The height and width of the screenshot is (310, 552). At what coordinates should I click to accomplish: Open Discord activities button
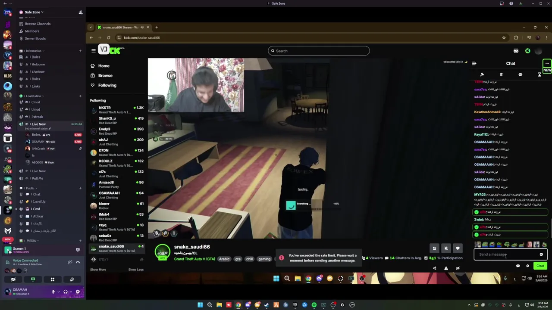point(53,279)
